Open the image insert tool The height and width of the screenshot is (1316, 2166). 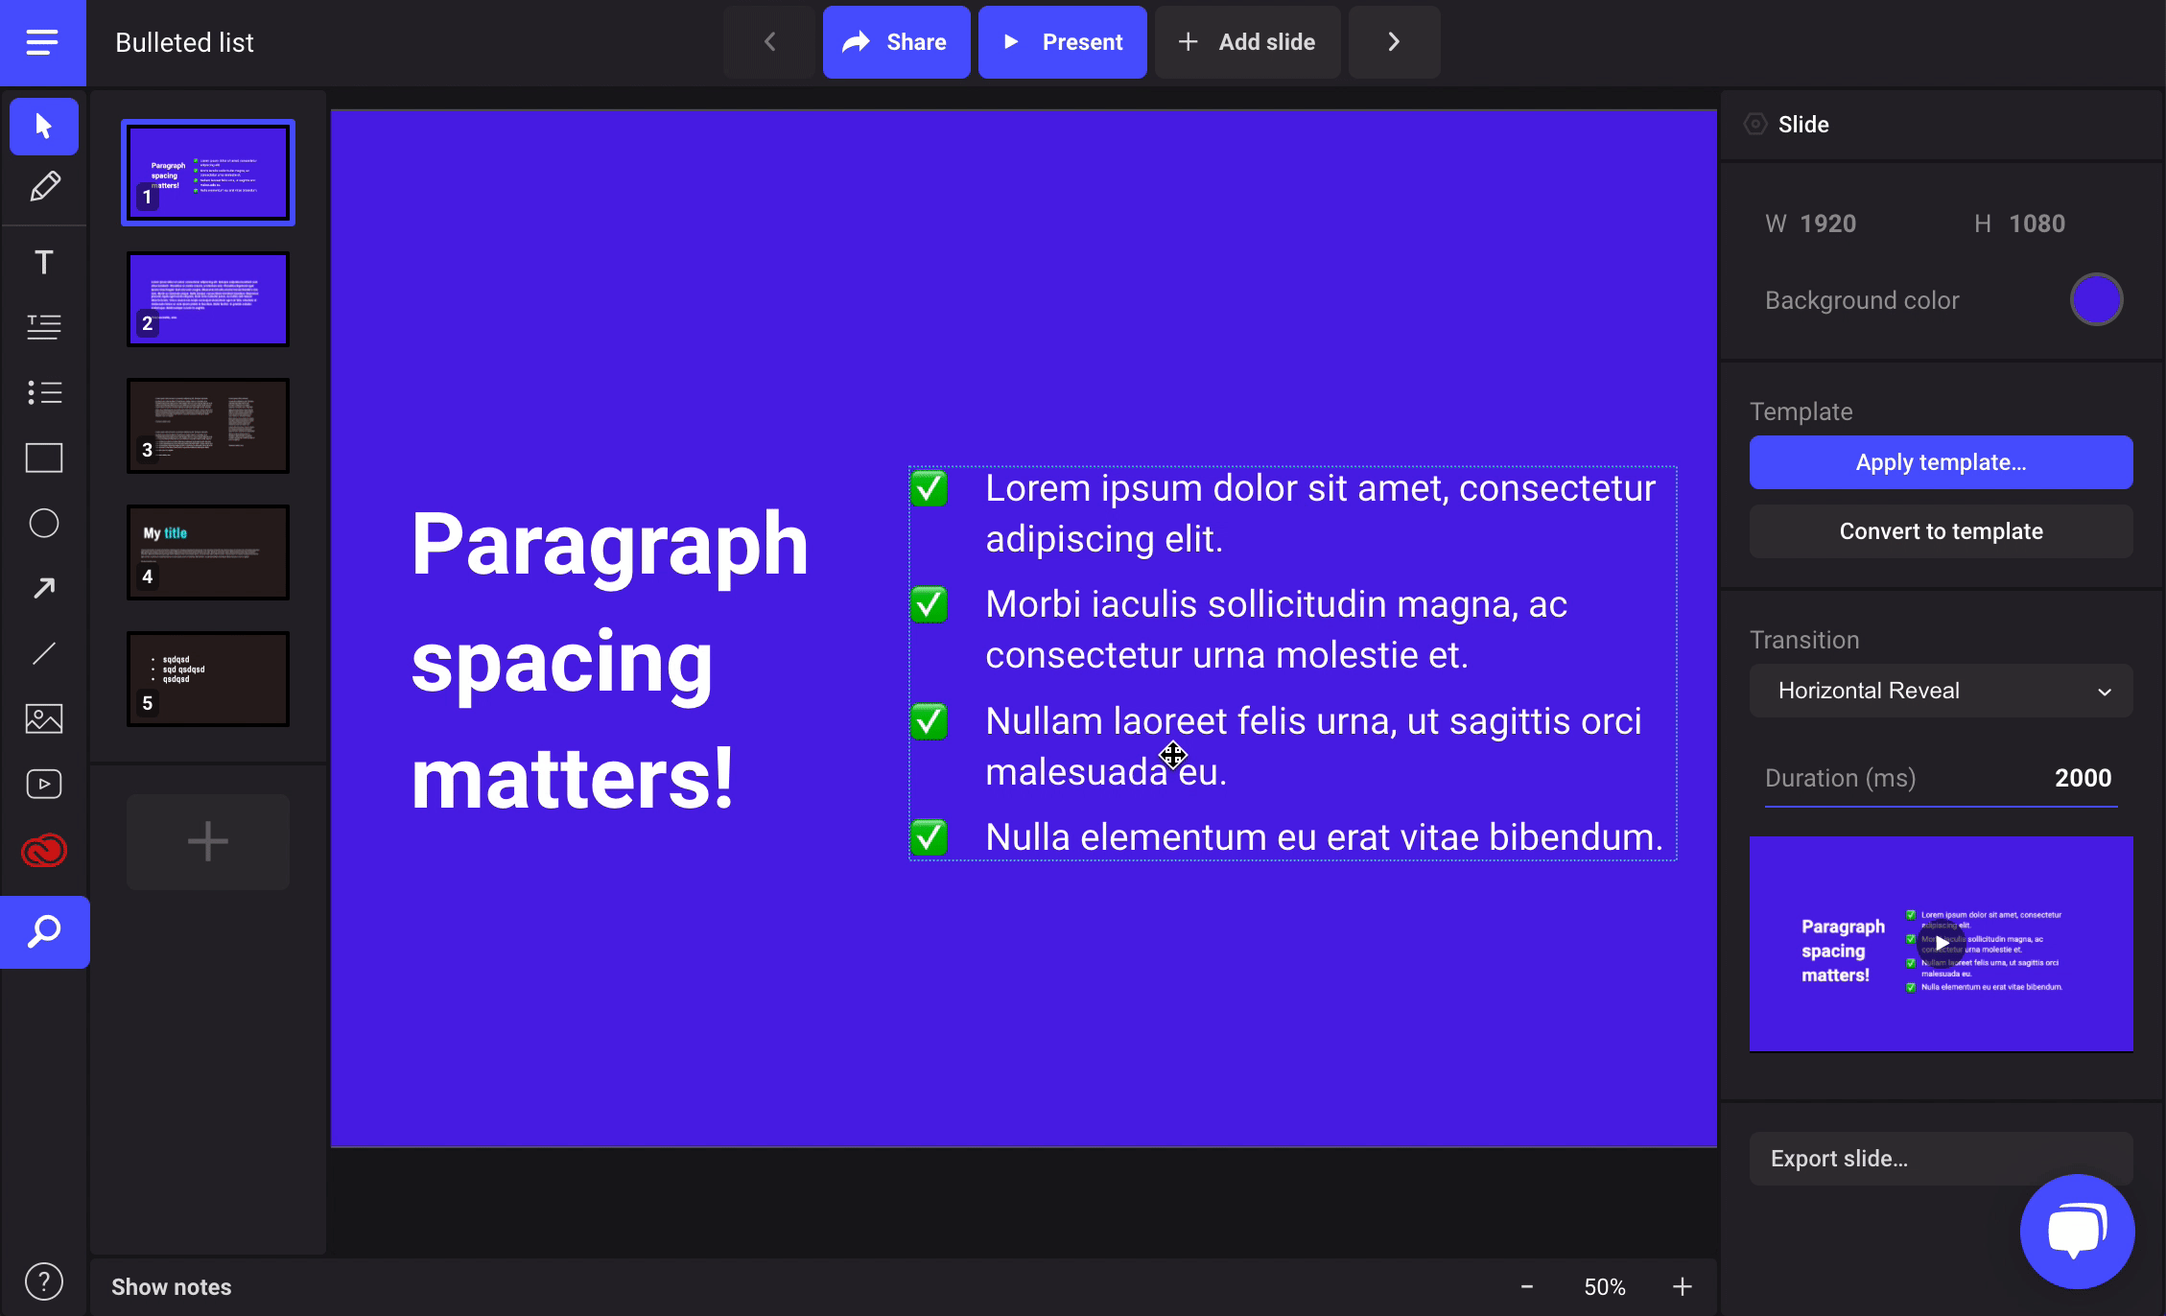[44, 718]
